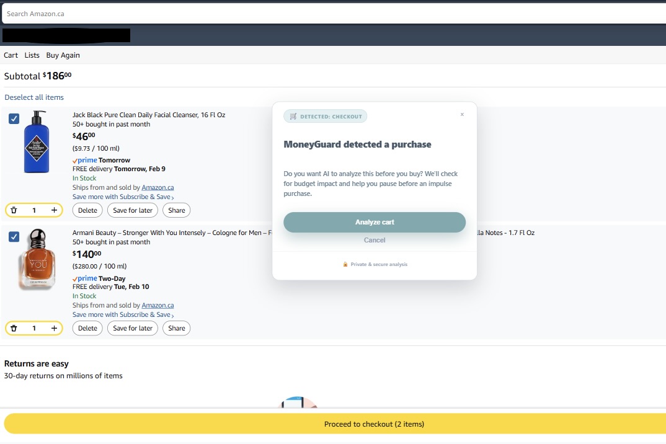The width and height of the screenshot is (666, 444).
Task: Open the Lists tab
Action: 32,55
